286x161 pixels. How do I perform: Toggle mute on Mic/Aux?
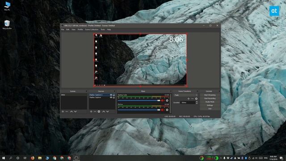pyautogui.click(x=163, y=110)
